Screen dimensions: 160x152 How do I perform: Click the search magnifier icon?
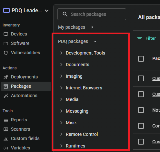pos(65,14)
